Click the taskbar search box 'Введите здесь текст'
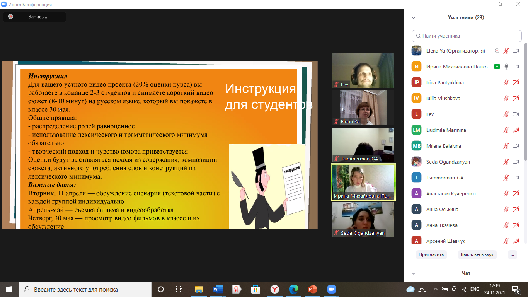The width and height of the screenshot is (528, 297). [x=85, y=289]
